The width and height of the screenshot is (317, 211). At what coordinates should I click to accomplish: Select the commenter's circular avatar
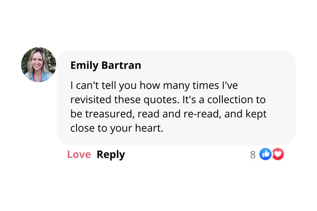[x=39, y=64]
